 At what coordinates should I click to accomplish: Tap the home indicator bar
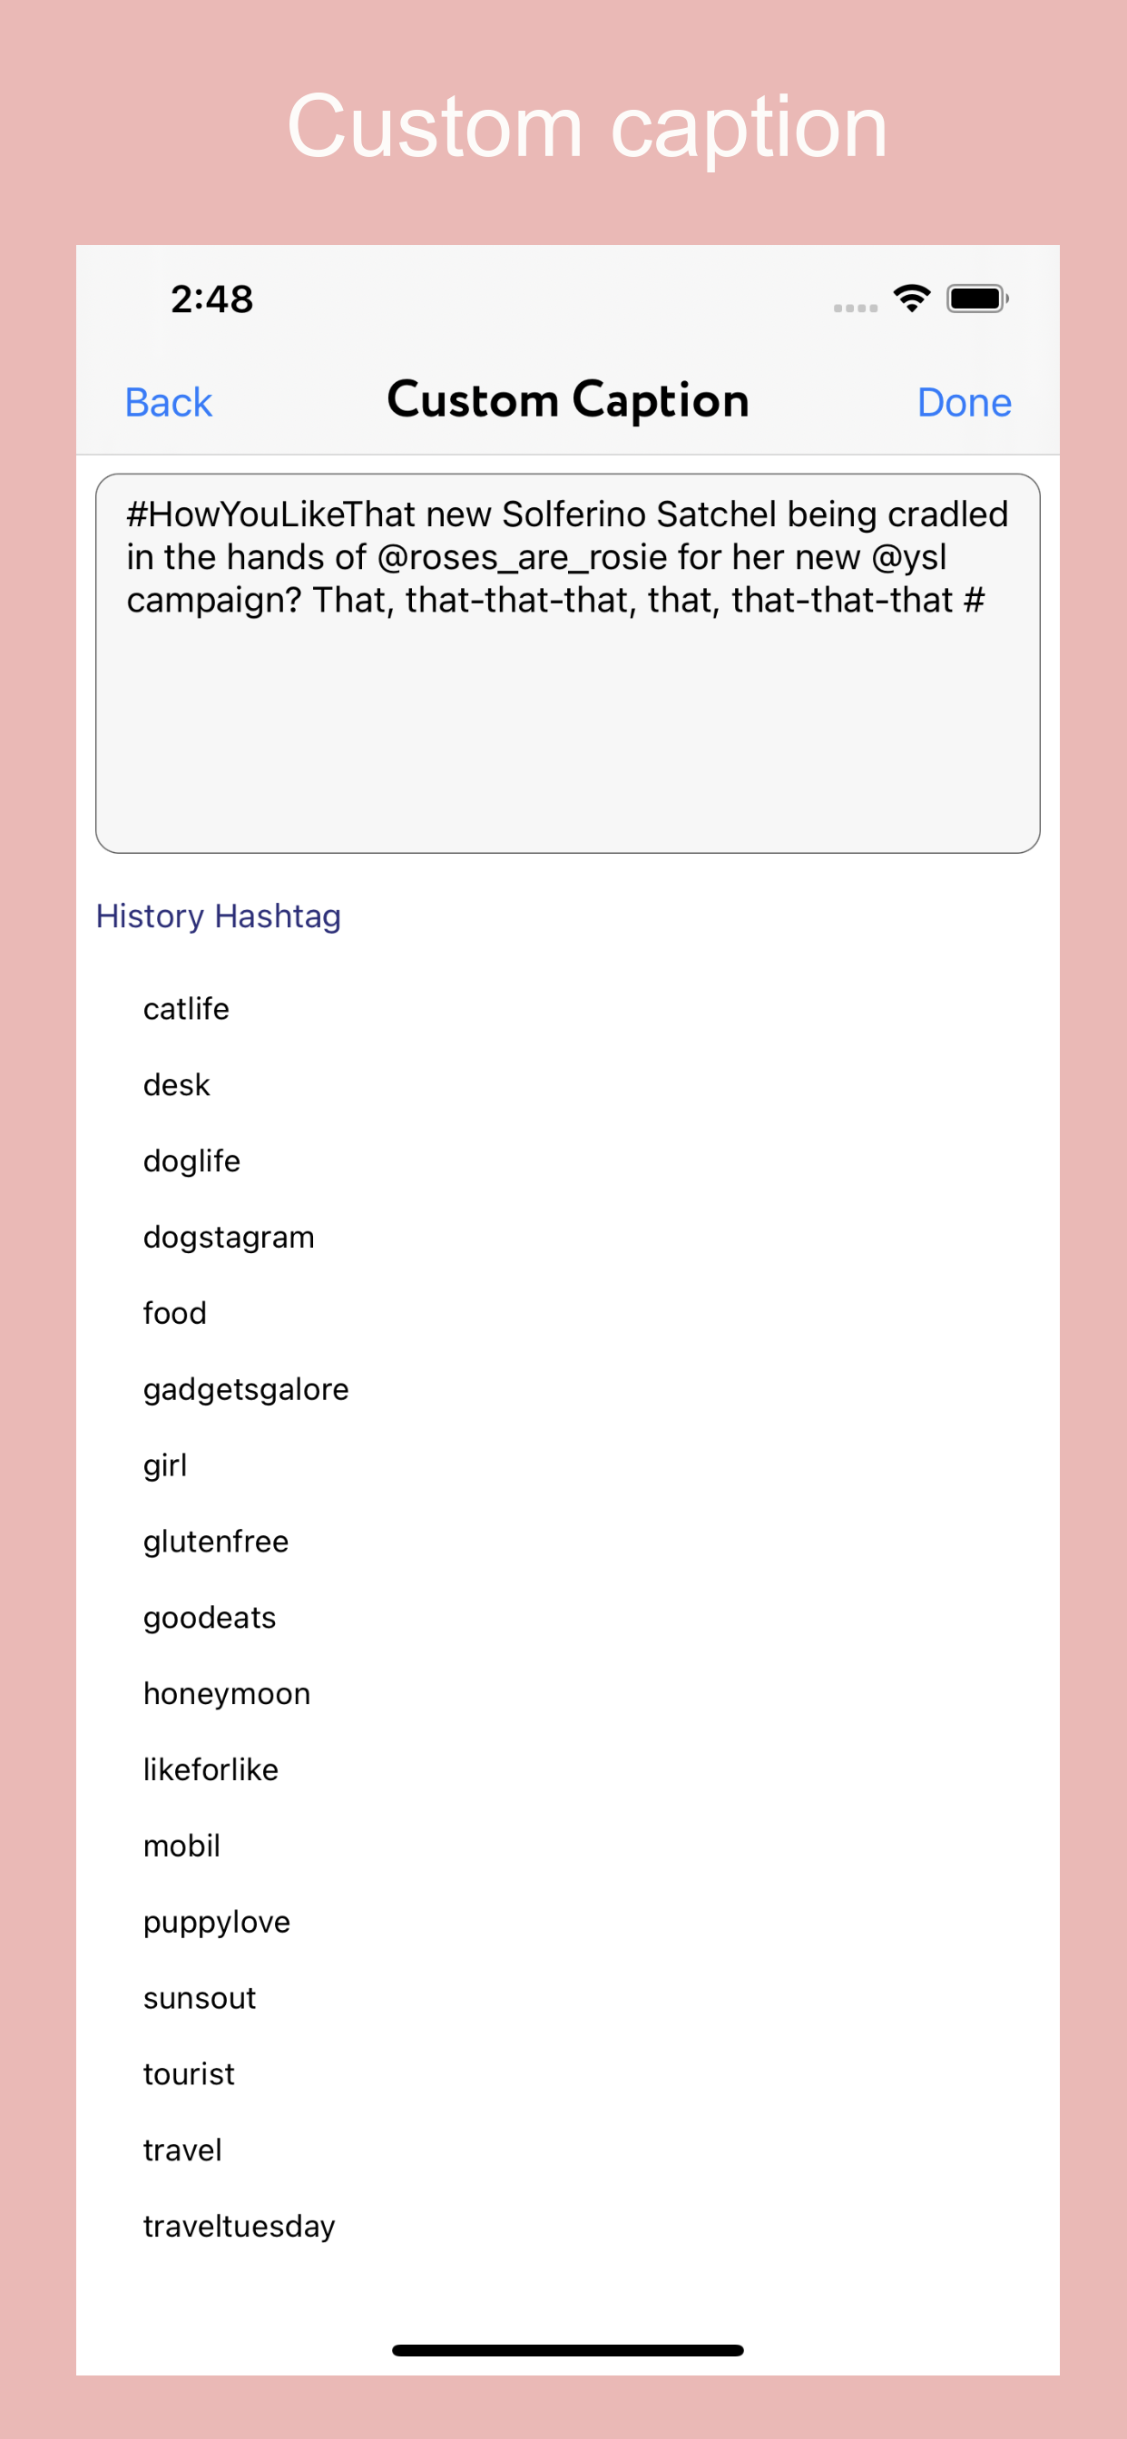pos(566,2350)
